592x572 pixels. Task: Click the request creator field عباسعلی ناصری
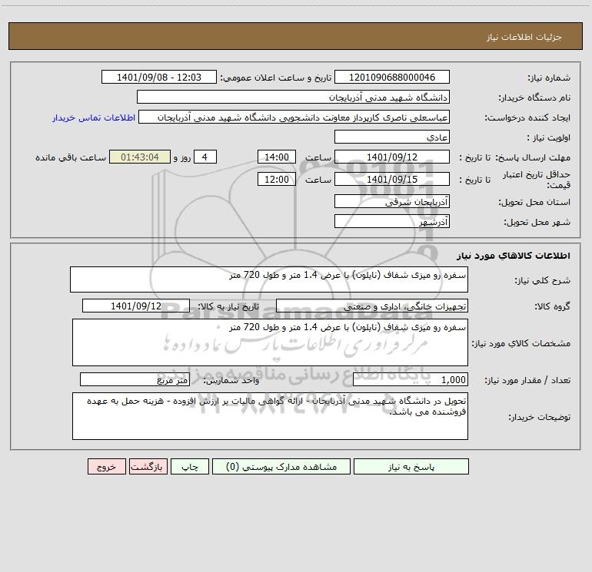click(x=294, y=117)
